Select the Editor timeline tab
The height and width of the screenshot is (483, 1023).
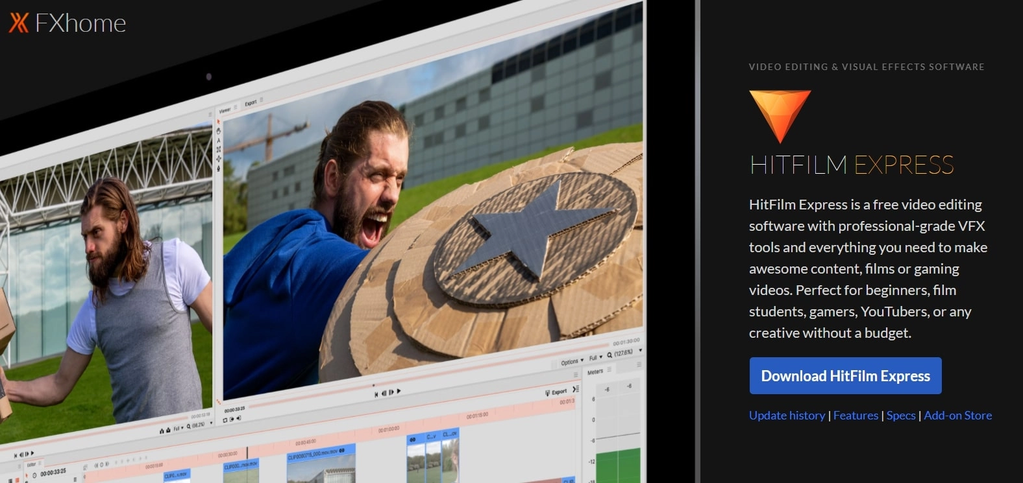tap(32, 465)
